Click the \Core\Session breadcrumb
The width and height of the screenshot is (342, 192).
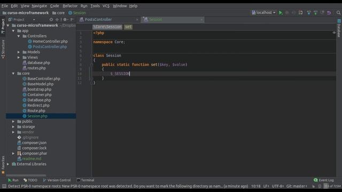107,27
